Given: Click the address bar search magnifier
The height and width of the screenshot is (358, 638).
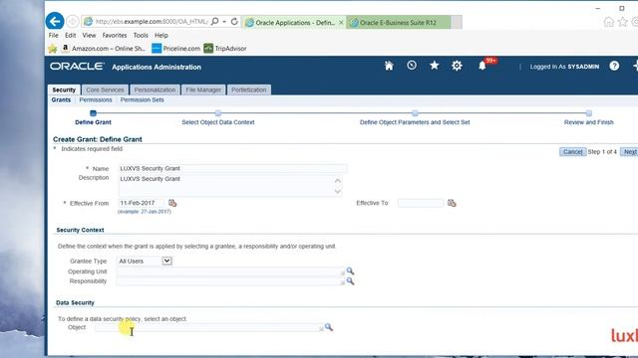Looking at the screenshot, I should point(215,22).
